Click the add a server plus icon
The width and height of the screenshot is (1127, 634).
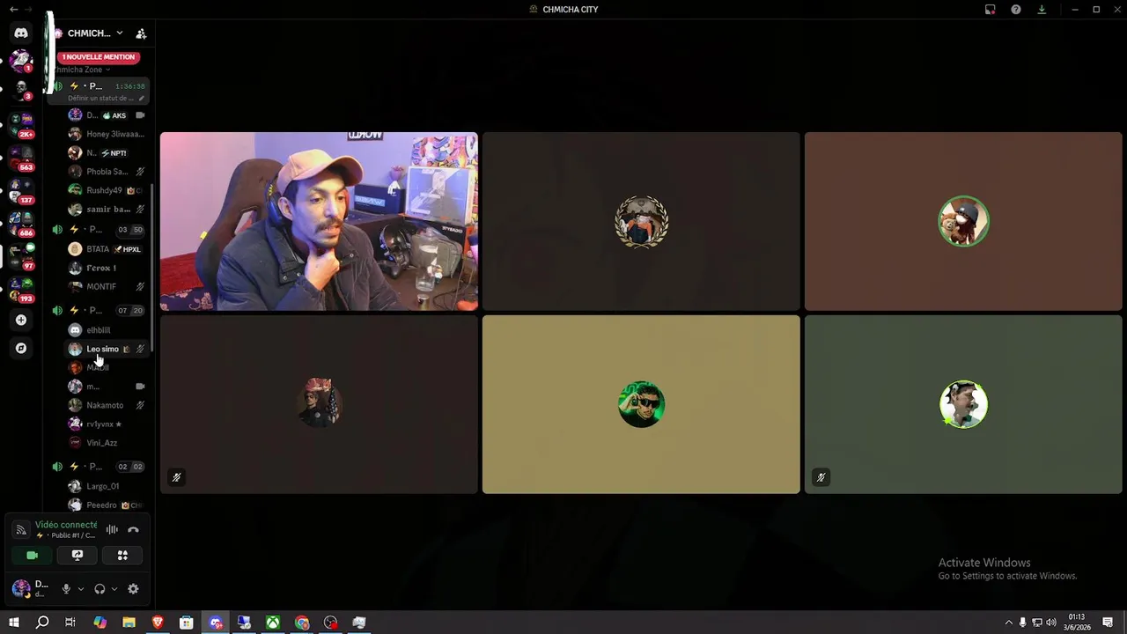[21, 320]
